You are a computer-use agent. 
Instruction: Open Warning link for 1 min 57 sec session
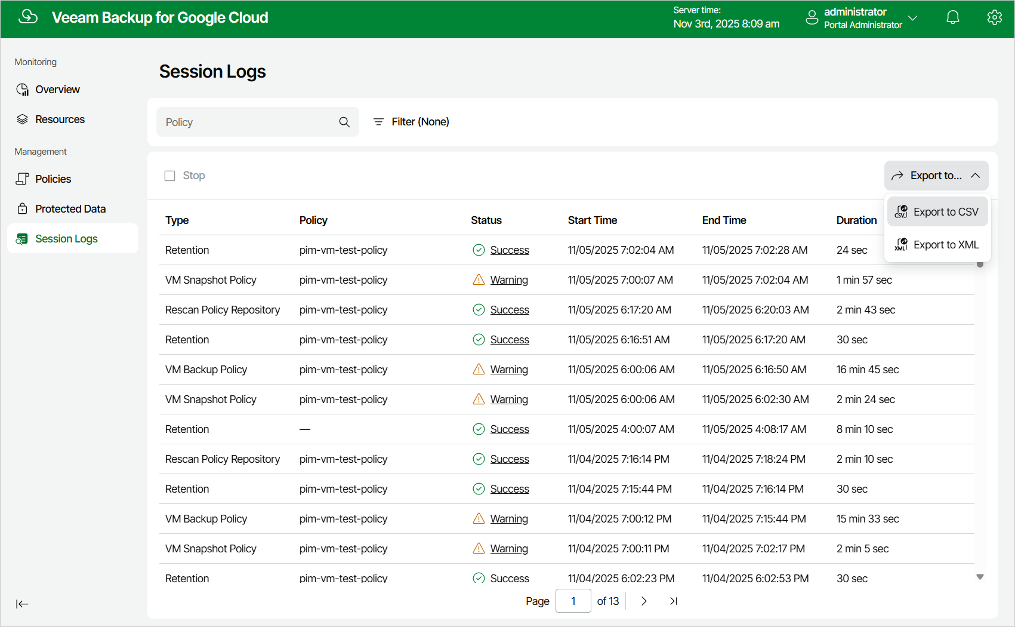pyautogui.click(x=509, y=280)
